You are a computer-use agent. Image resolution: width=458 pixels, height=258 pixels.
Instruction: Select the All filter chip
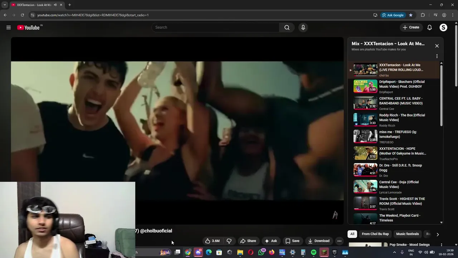pos(352,234)
